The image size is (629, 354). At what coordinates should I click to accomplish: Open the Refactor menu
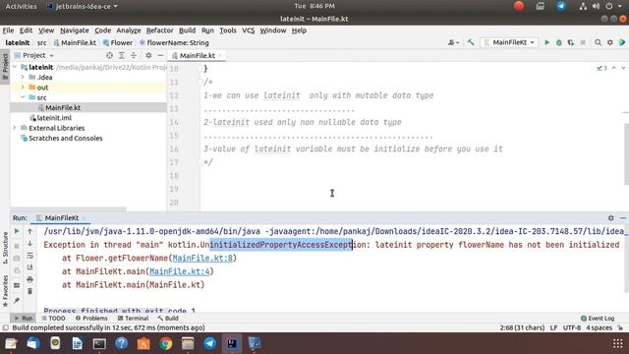coord(159,30)
